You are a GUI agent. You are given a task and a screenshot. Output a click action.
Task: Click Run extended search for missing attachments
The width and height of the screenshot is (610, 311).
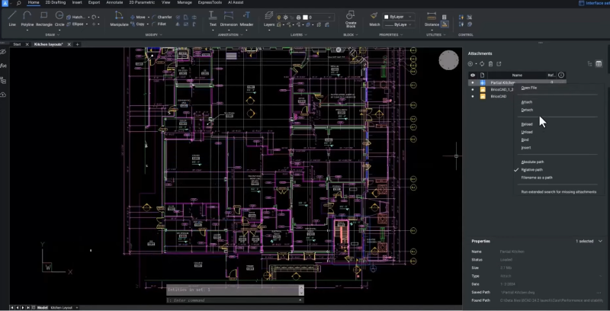coord(558,192)
